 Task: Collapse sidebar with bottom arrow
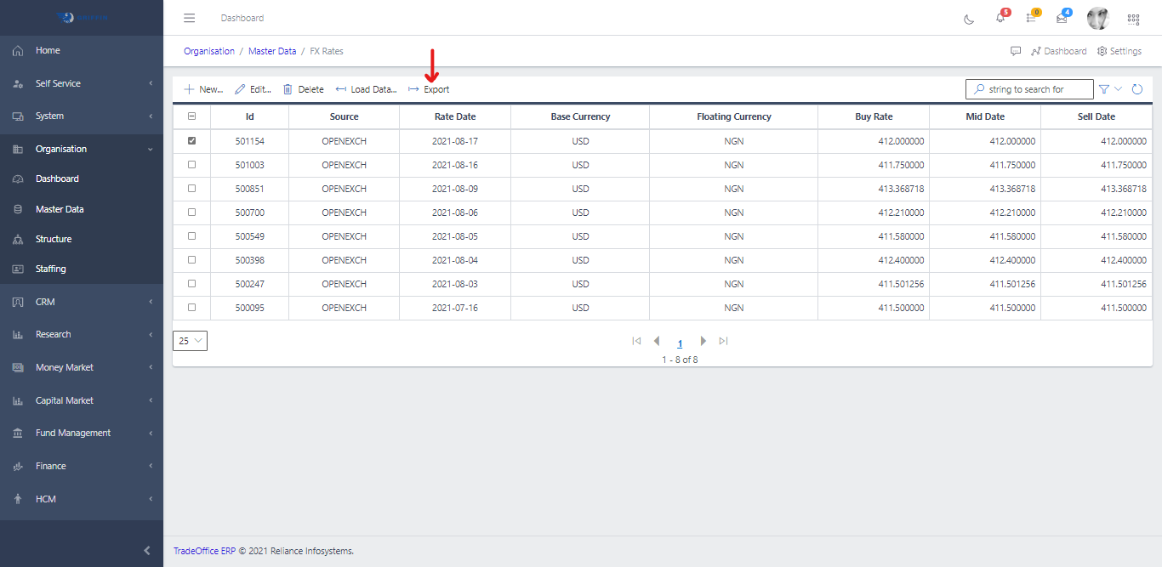[x=147, y=551]
